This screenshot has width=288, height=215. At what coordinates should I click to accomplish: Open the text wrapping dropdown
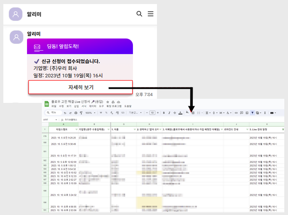[222, 113]
